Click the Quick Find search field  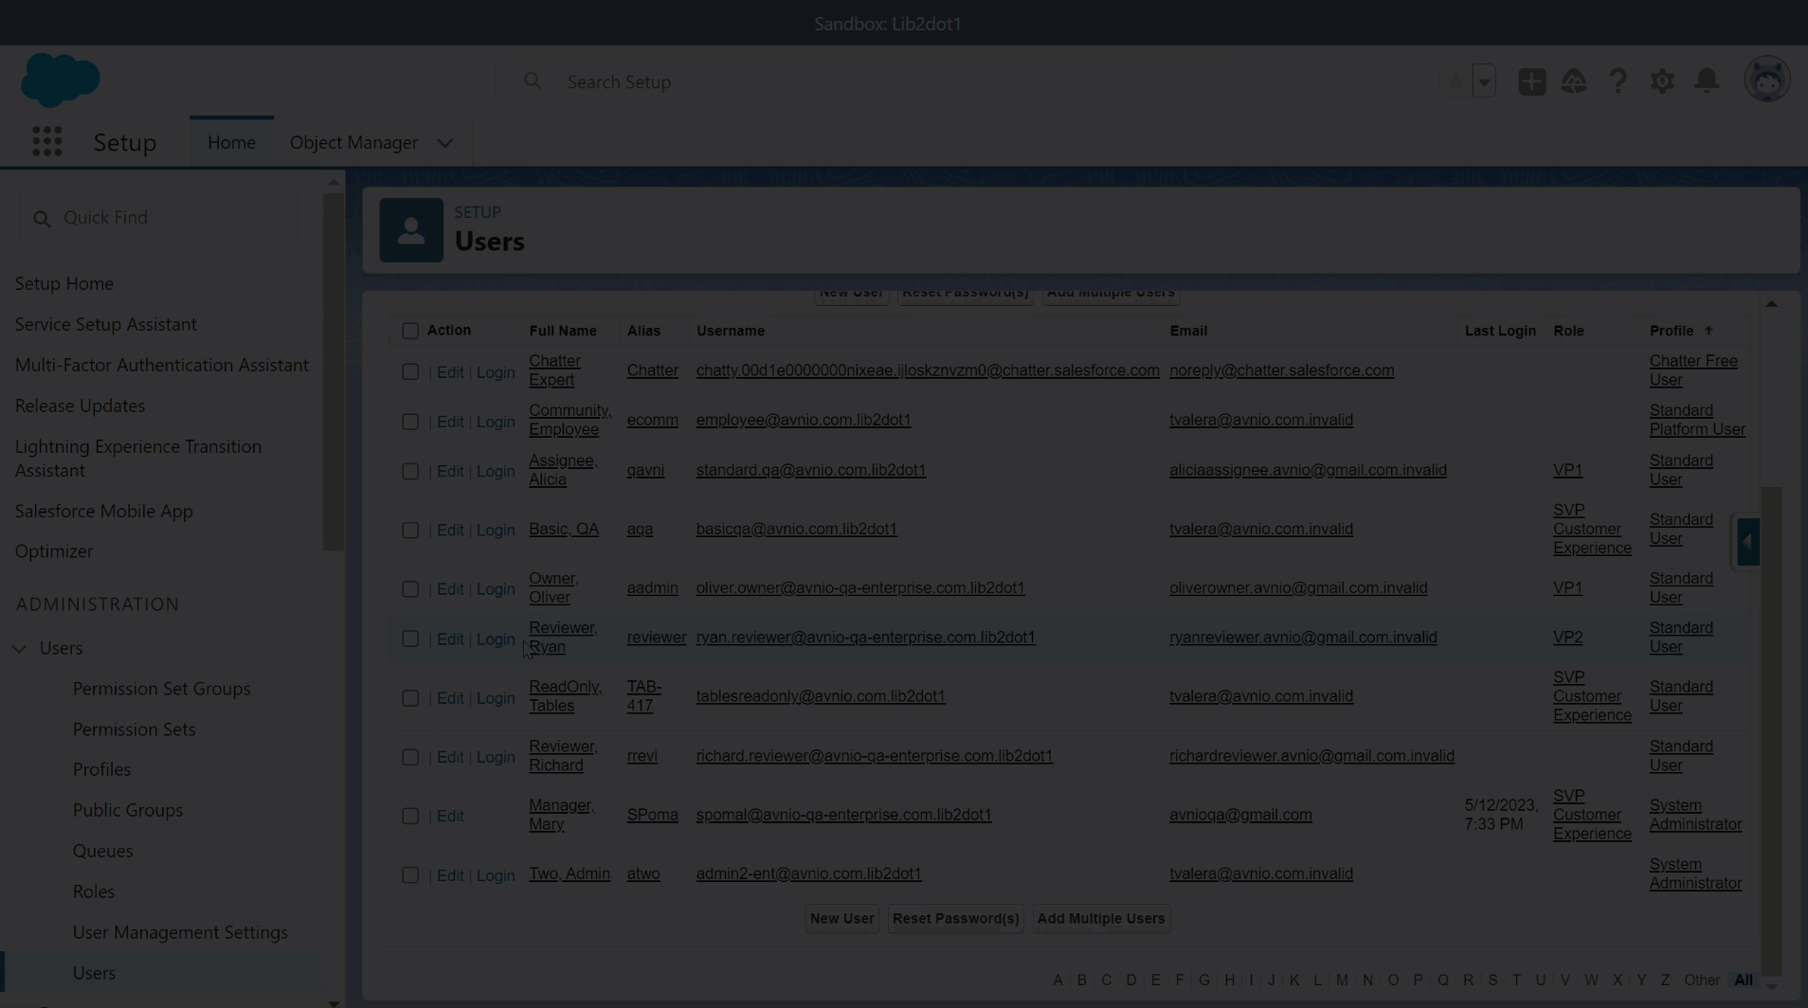pyautogui.click(x=157, y=217)
